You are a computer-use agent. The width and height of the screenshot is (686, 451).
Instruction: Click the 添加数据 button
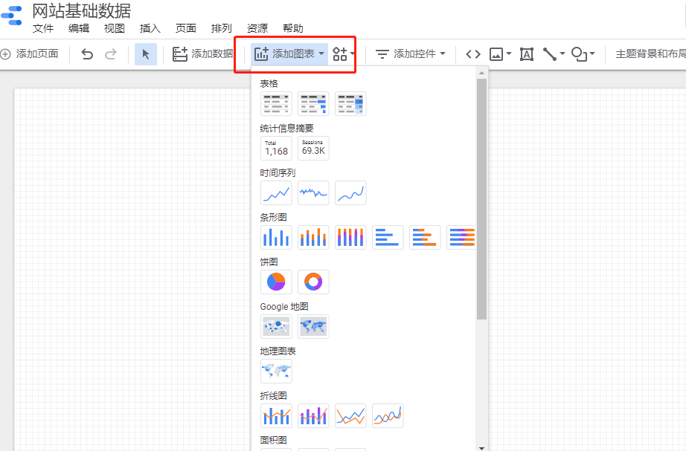[x=203, y=54]
